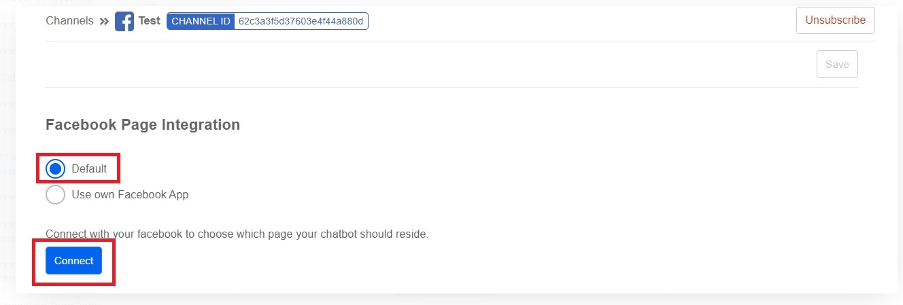Click the Facebook logo icon

click(x=124, y=22)
